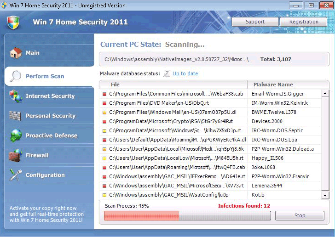Click the scan progress bar
335x237 pixels.
pyautogui.click(x=187, y=216)
